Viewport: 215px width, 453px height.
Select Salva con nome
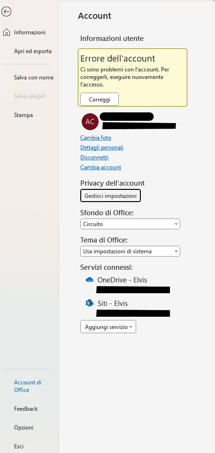click(34, 78)
